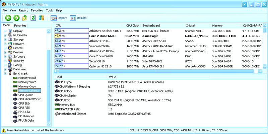Screen dimensions: 268x134
Task: Open the Memory Copy benchmark
Action: click(x=27, y=86)
